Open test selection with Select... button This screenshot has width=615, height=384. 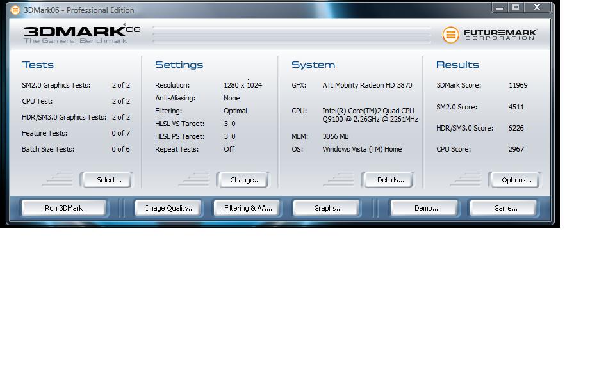coord(106,180)
